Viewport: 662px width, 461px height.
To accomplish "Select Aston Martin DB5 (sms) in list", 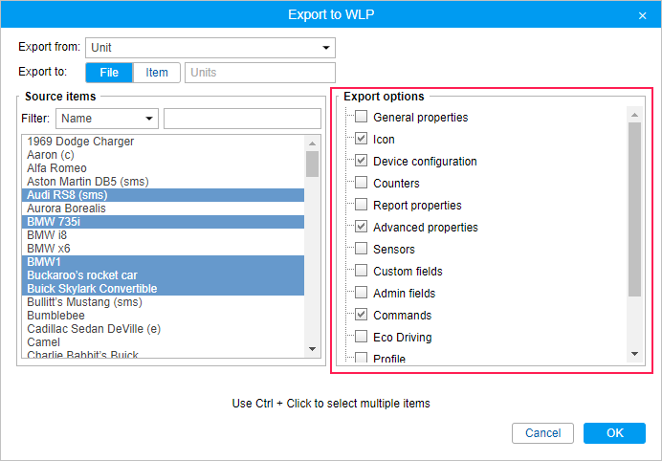I will [x=88, y=182].
